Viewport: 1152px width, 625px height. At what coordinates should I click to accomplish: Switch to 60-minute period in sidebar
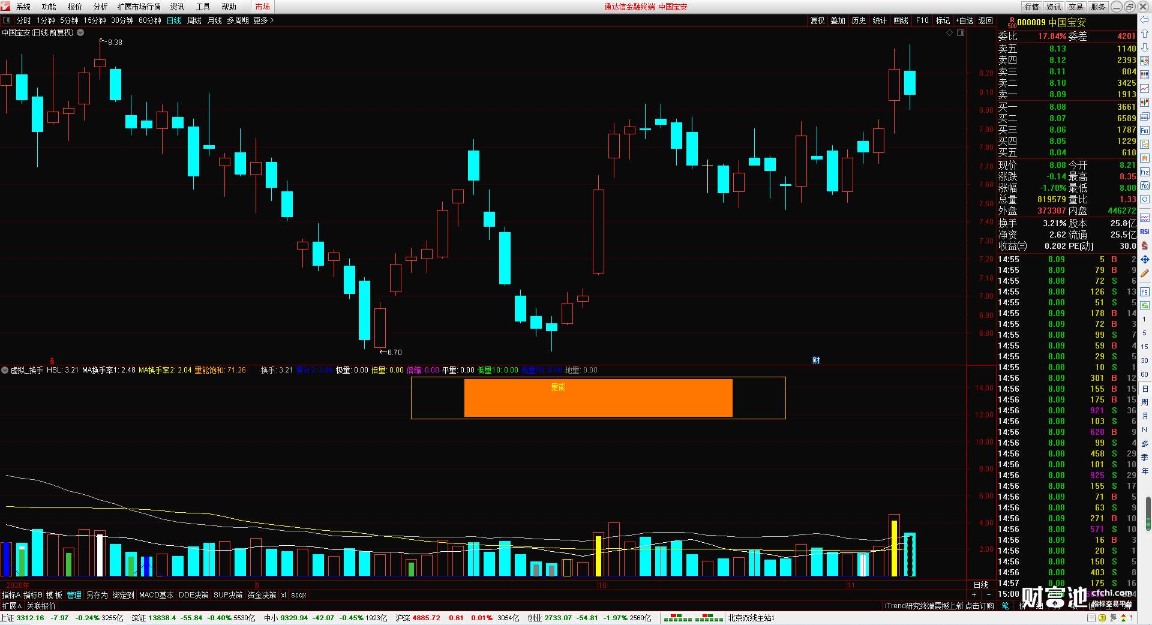(x=1145, y=374)
